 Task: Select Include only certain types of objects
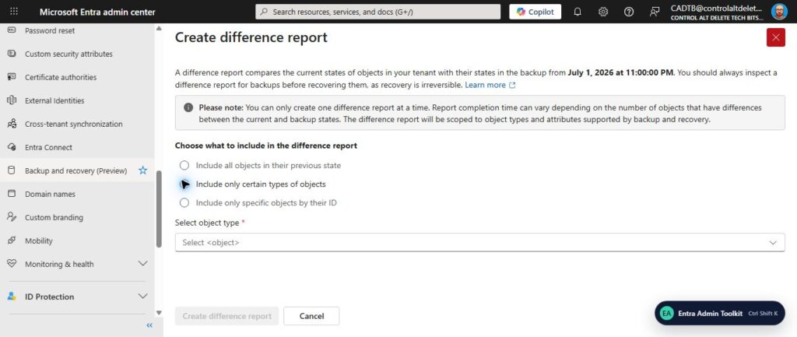coord(184,184)
